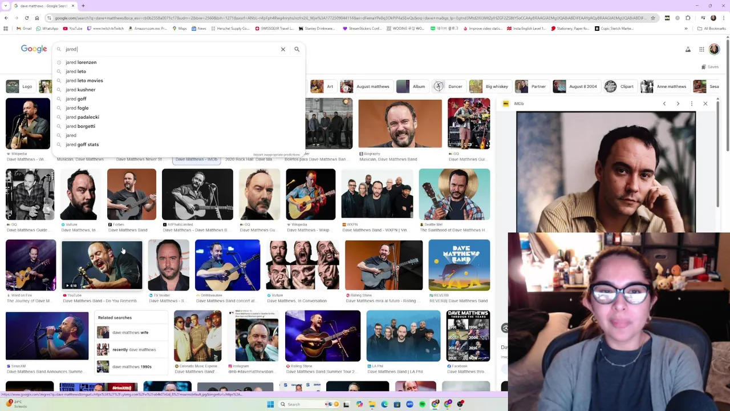Open the Vulture multi-face collage thumbnail
The image size is (730, 411).
(x=302, y=265)
